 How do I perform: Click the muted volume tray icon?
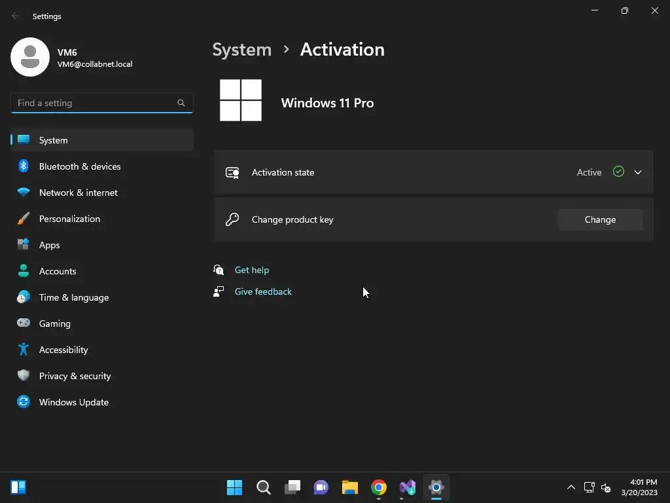point(605,487)
